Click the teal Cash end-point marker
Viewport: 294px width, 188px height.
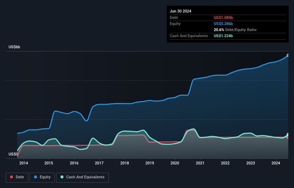click(x=288, y=135)
